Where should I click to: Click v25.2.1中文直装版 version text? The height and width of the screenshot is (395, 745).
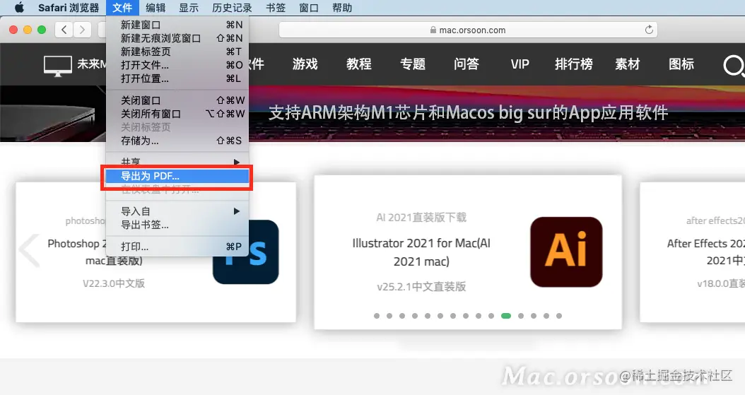click(421, 287)
